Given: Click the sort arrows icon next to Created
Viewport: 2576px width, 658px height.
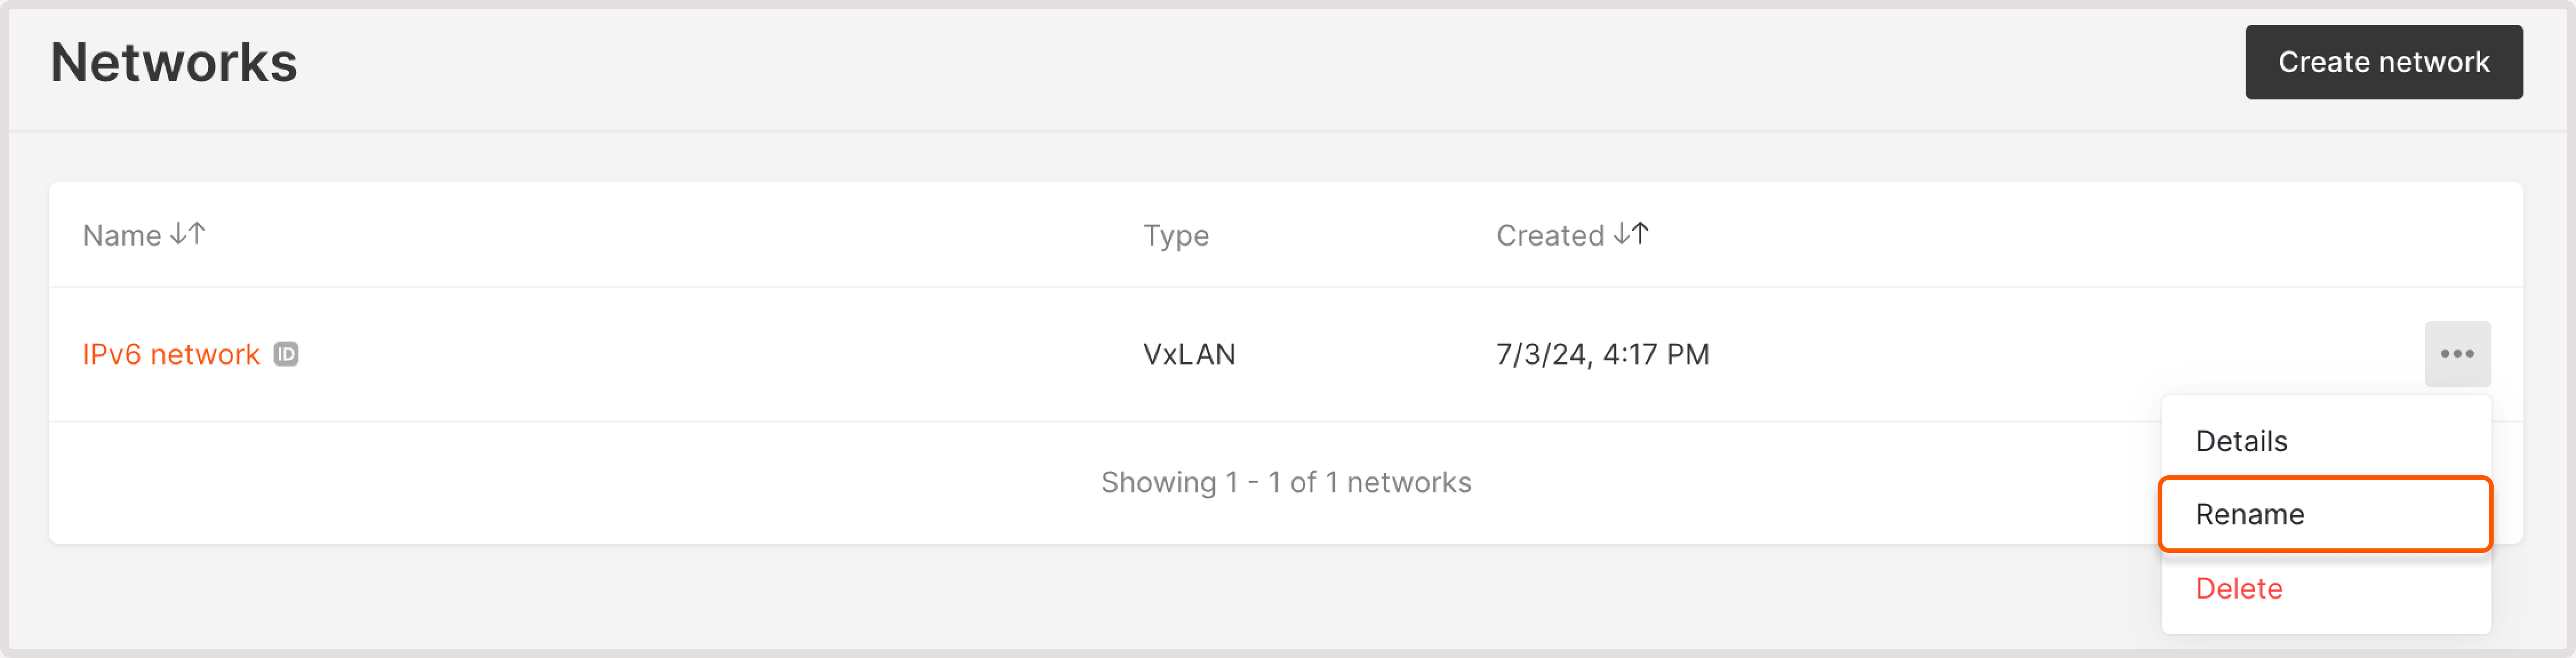Looking at the screenshot, I should click(1631, 234).
